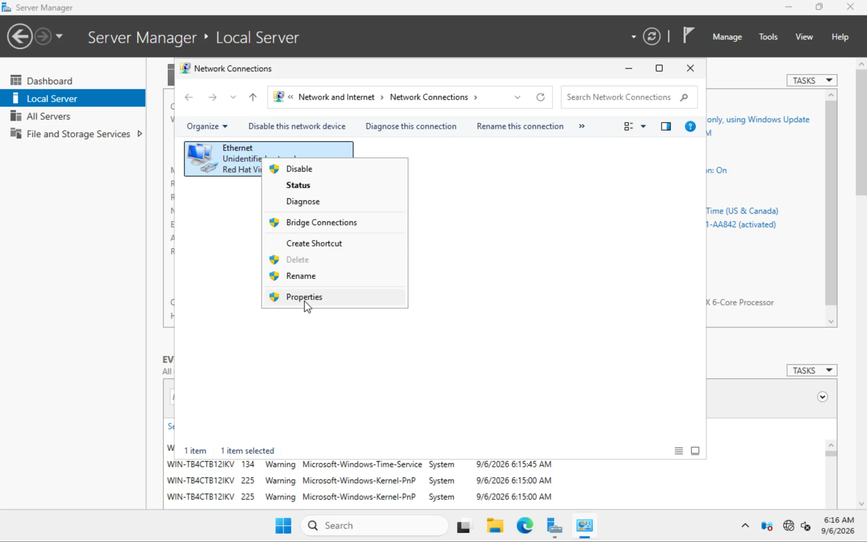Click the taskbar Search box
Viewport: 867px width, 542px height.
coord(374,525)
